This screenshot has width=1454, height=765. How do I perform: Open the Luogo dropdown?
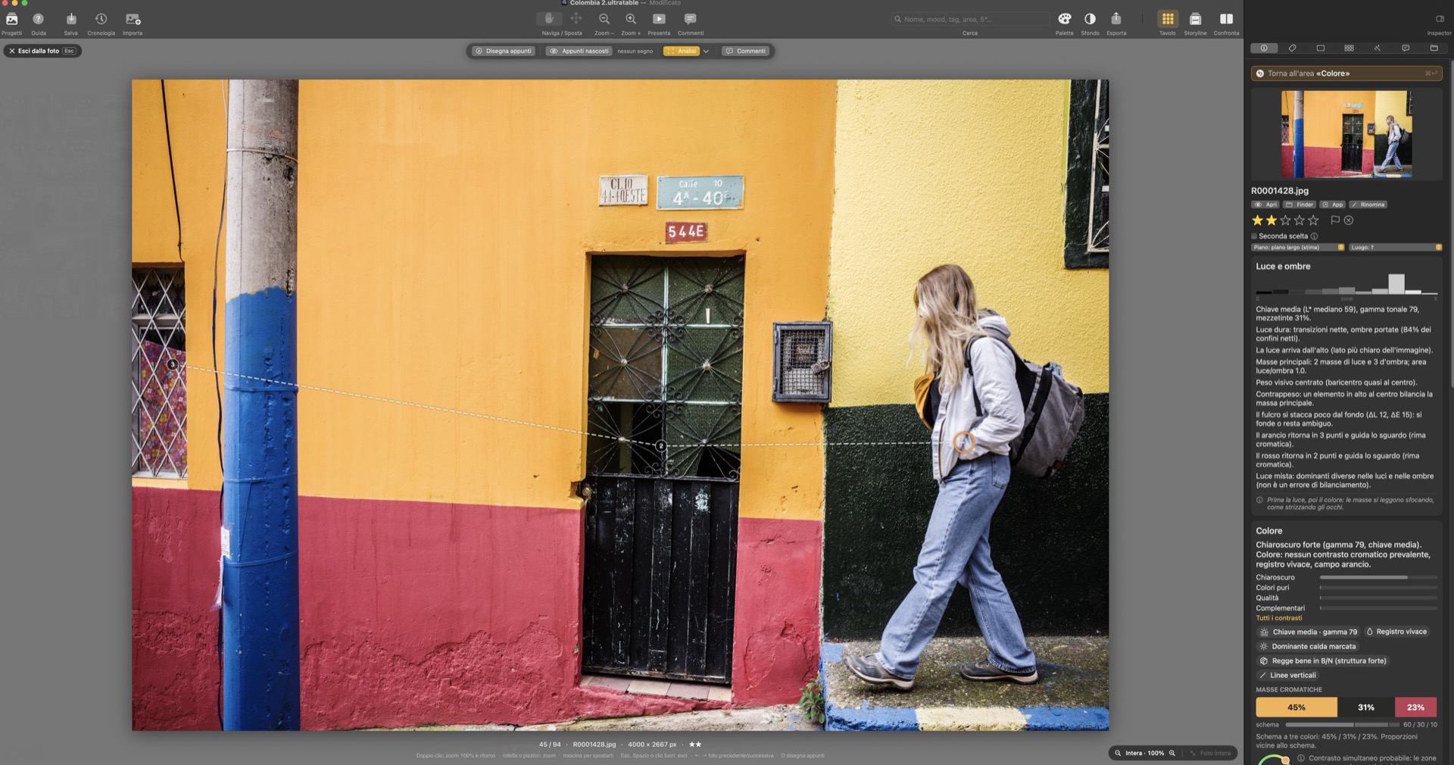point(1395,248)
